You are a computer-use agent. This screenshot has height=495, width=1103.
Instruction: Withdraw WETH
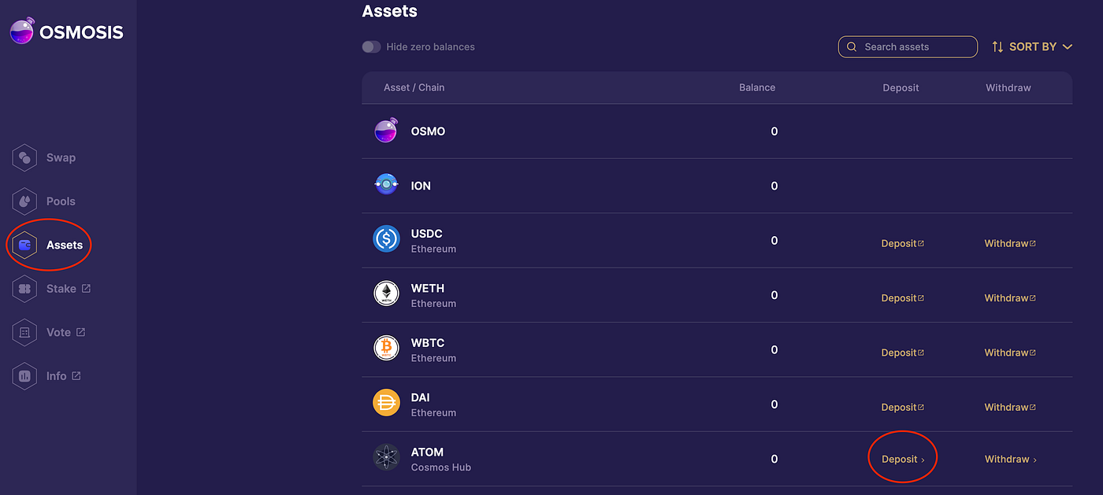(x=1010, y=298)
